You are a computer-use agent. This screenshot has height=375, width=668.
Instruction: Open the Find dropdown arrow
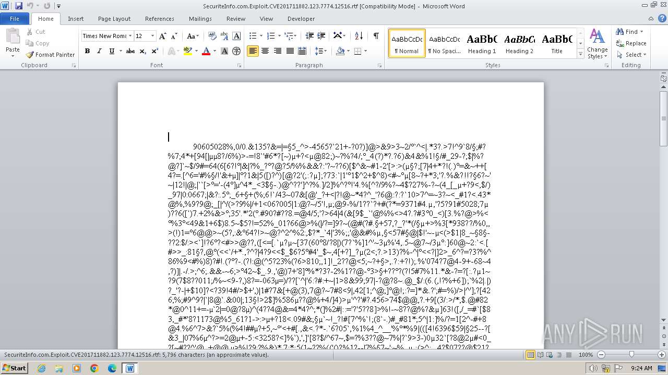(642, 32)
